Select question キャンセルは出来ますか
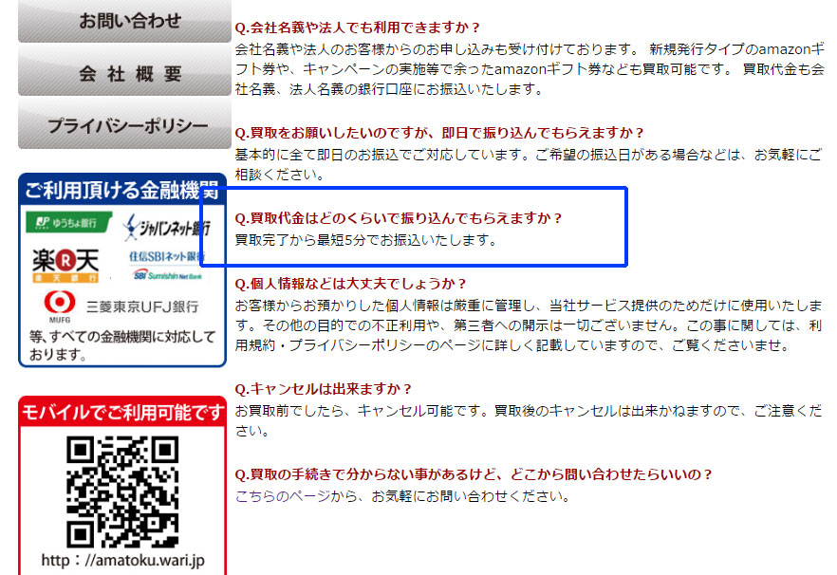 point(324,389)
